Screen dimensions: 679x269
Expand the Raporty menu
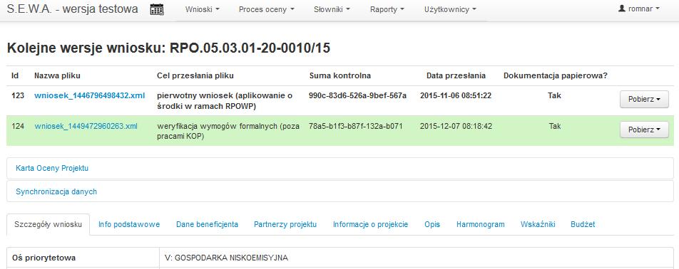387,9
